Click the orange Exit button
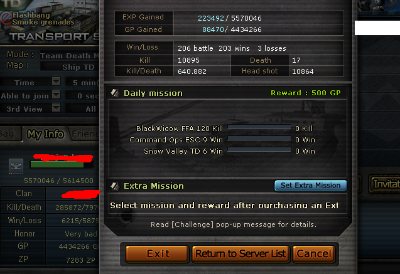Viewport: 400px width, 274px height. pyautogui.click(x=157, y=254)
